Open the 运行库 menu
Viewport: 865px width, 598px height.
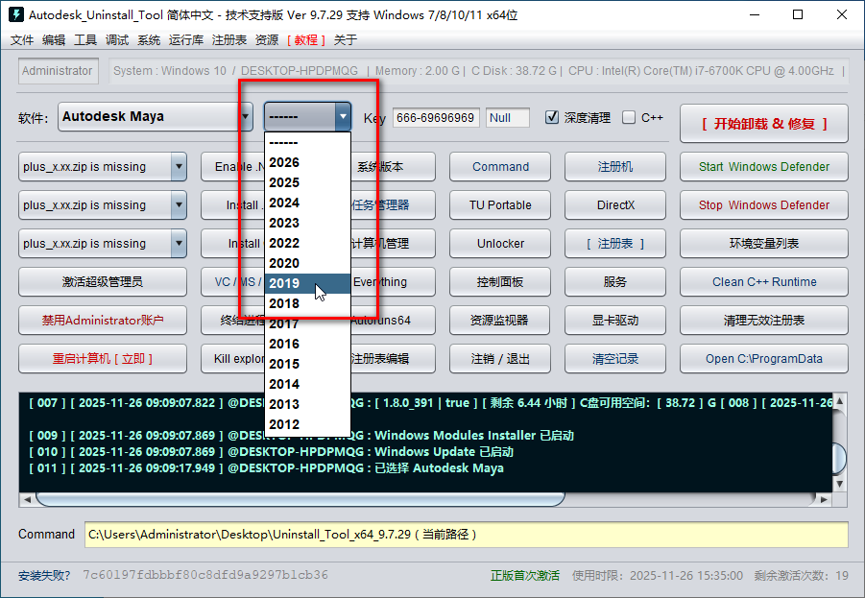pyautogui.click(x=186, y=39)
